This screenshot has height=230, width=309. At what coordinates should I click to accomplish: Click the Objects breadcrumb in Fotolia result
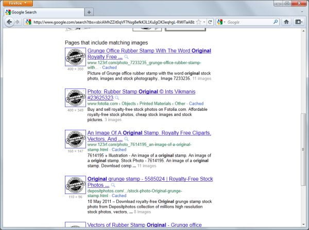(128, 104)
